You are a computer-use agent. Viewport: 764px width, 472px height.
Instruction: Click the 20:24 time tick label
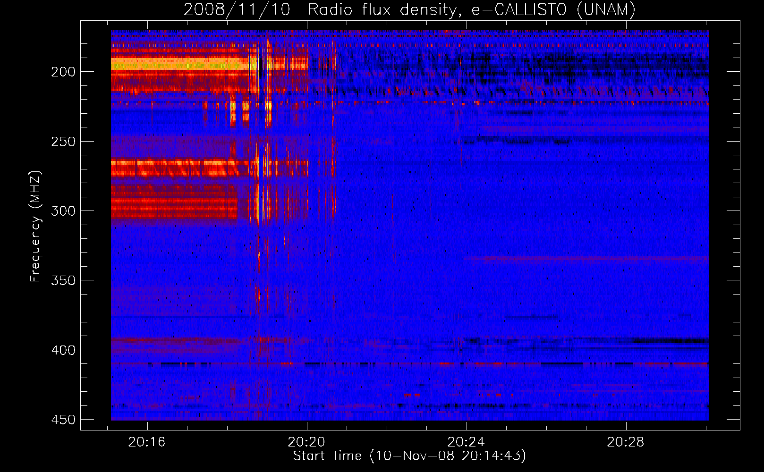466,442
